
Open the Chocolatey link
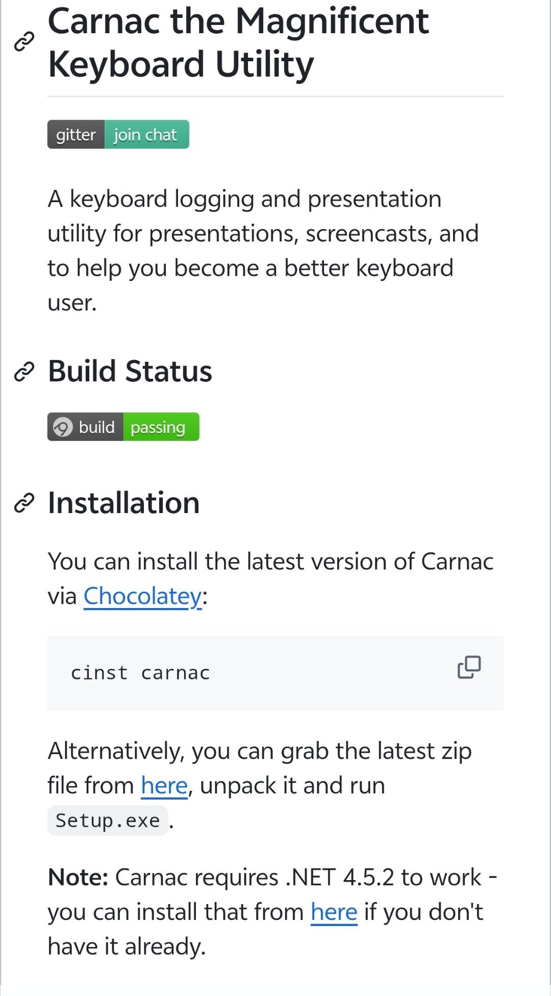click(x=143, y=596)
